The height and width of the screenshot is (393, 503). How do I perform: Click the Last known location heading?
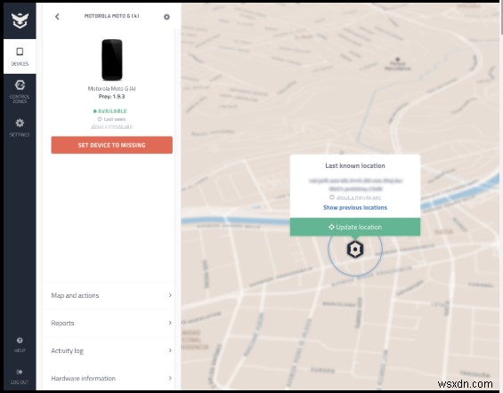[x=355, y=165]
